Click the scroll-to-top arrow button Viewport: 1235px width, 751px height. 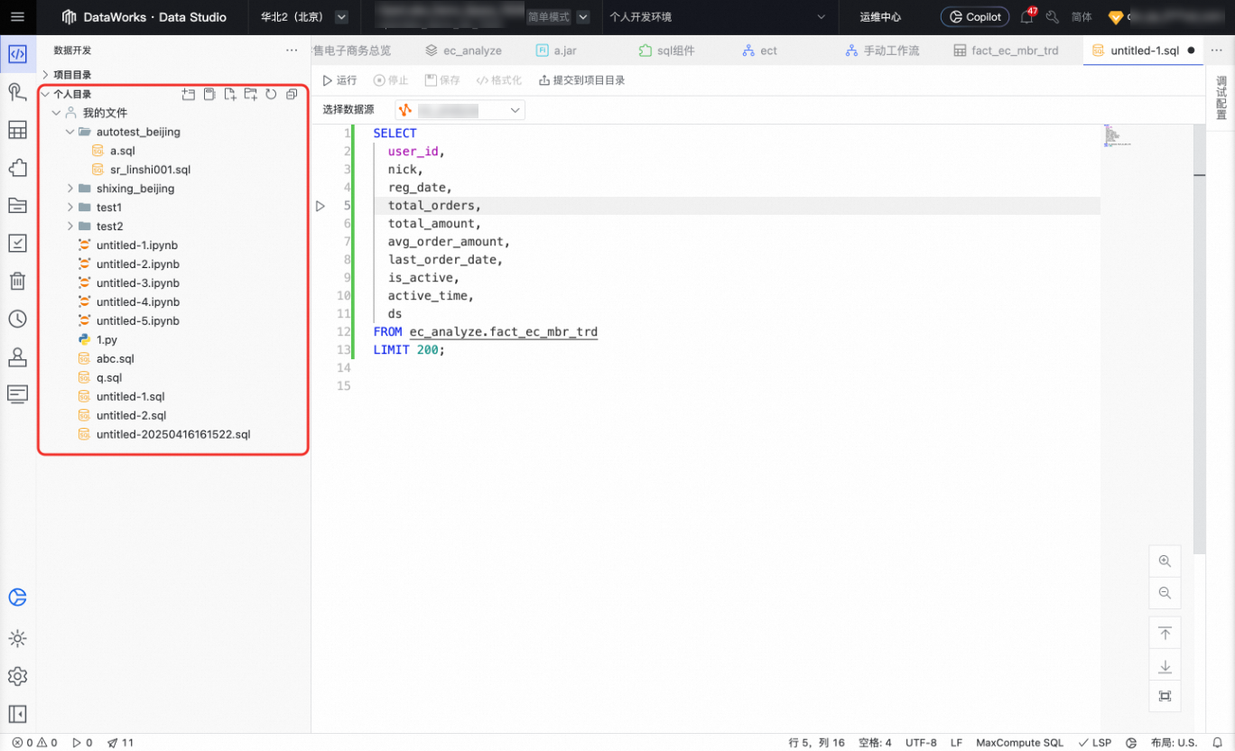1165,634
